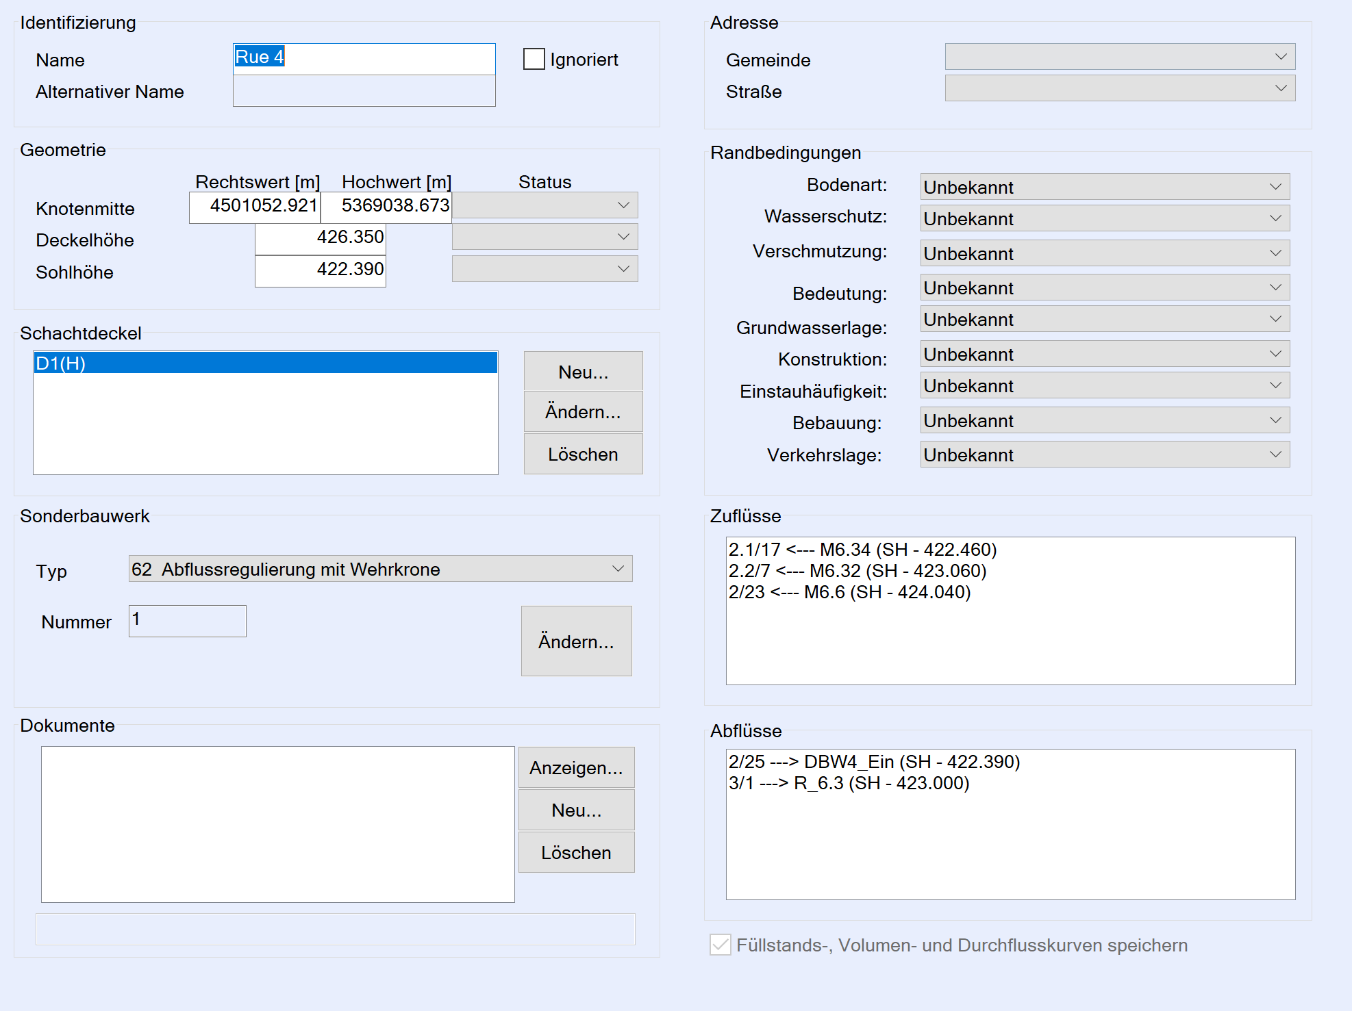The height and width of the screenshot is (1011, 1352).
Task: Expand the Verkehrslage dropdown
Action: [1104, 455]
